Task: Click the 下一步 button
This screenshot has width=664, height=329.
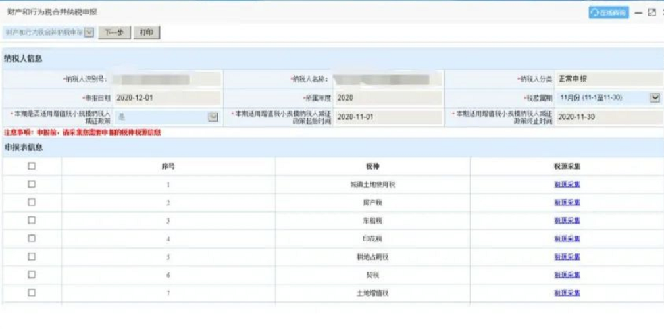Action: click(115, 32)
